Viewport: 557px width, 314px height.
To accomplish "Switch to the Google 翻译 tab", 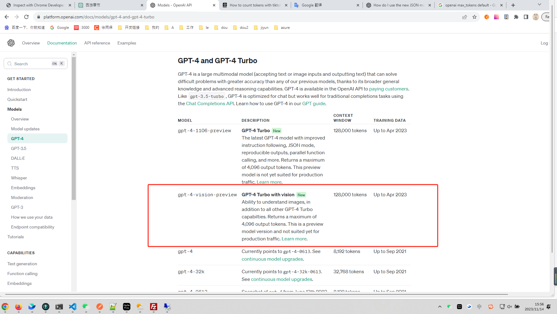I will tap(327, 5).
